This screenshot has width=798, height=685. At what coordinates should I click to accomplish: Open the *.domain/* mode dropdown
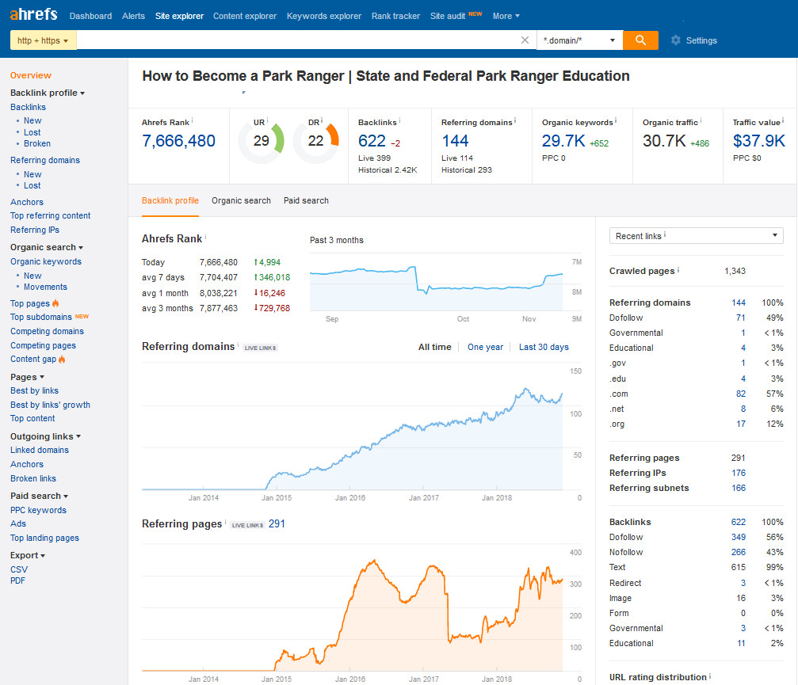pos(579,40)
